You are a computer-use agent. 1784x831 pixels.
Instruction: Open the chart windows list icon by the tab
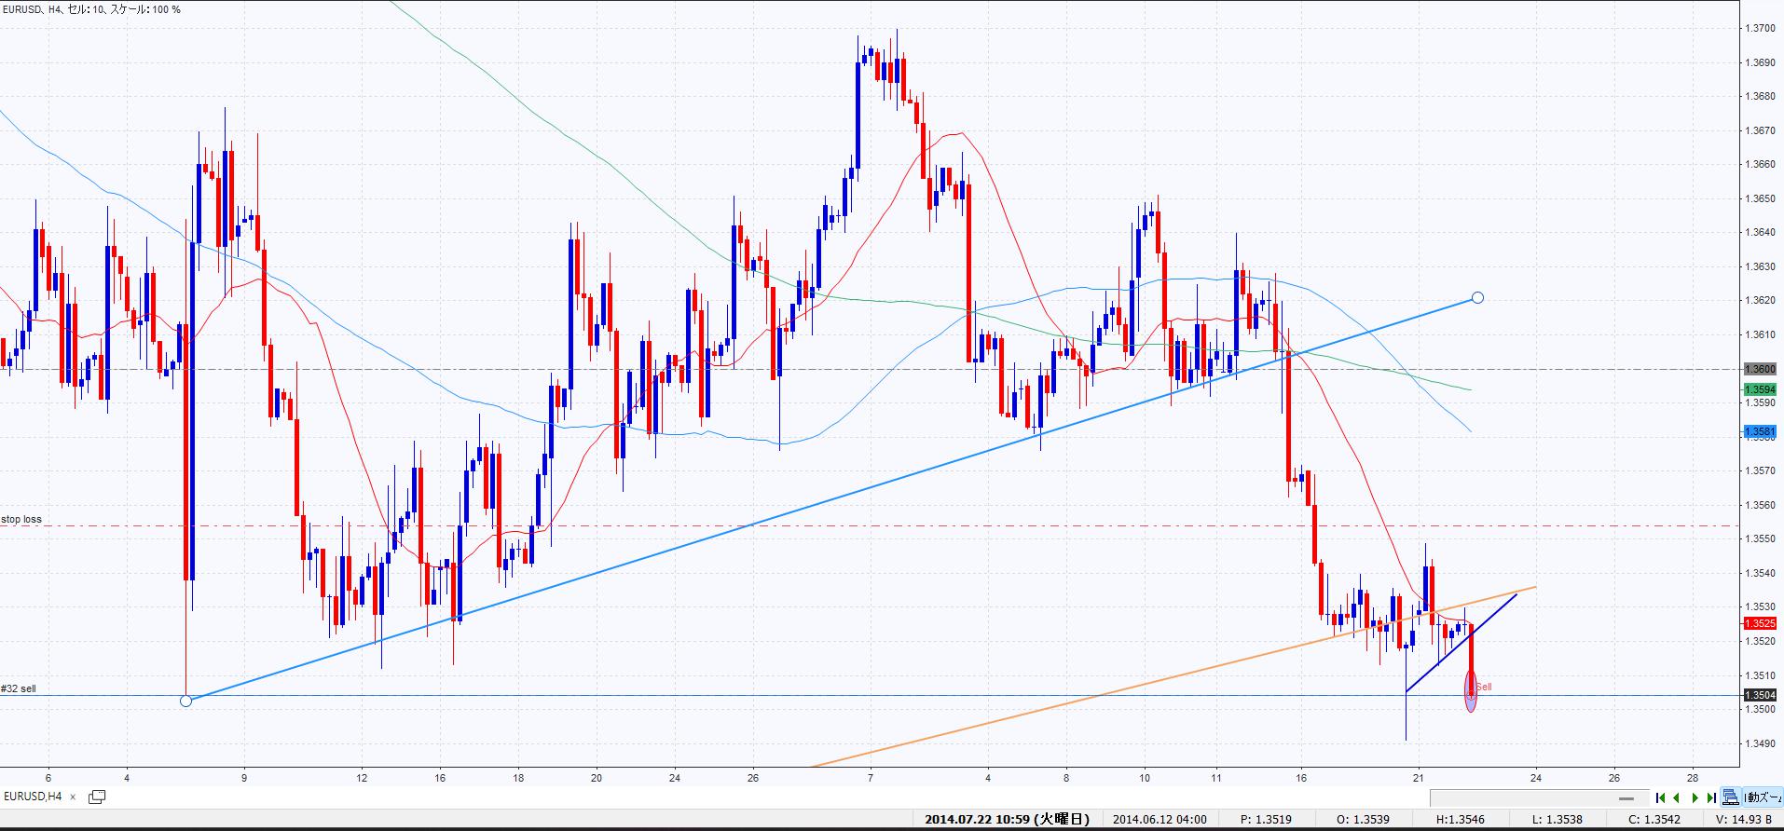96,797
